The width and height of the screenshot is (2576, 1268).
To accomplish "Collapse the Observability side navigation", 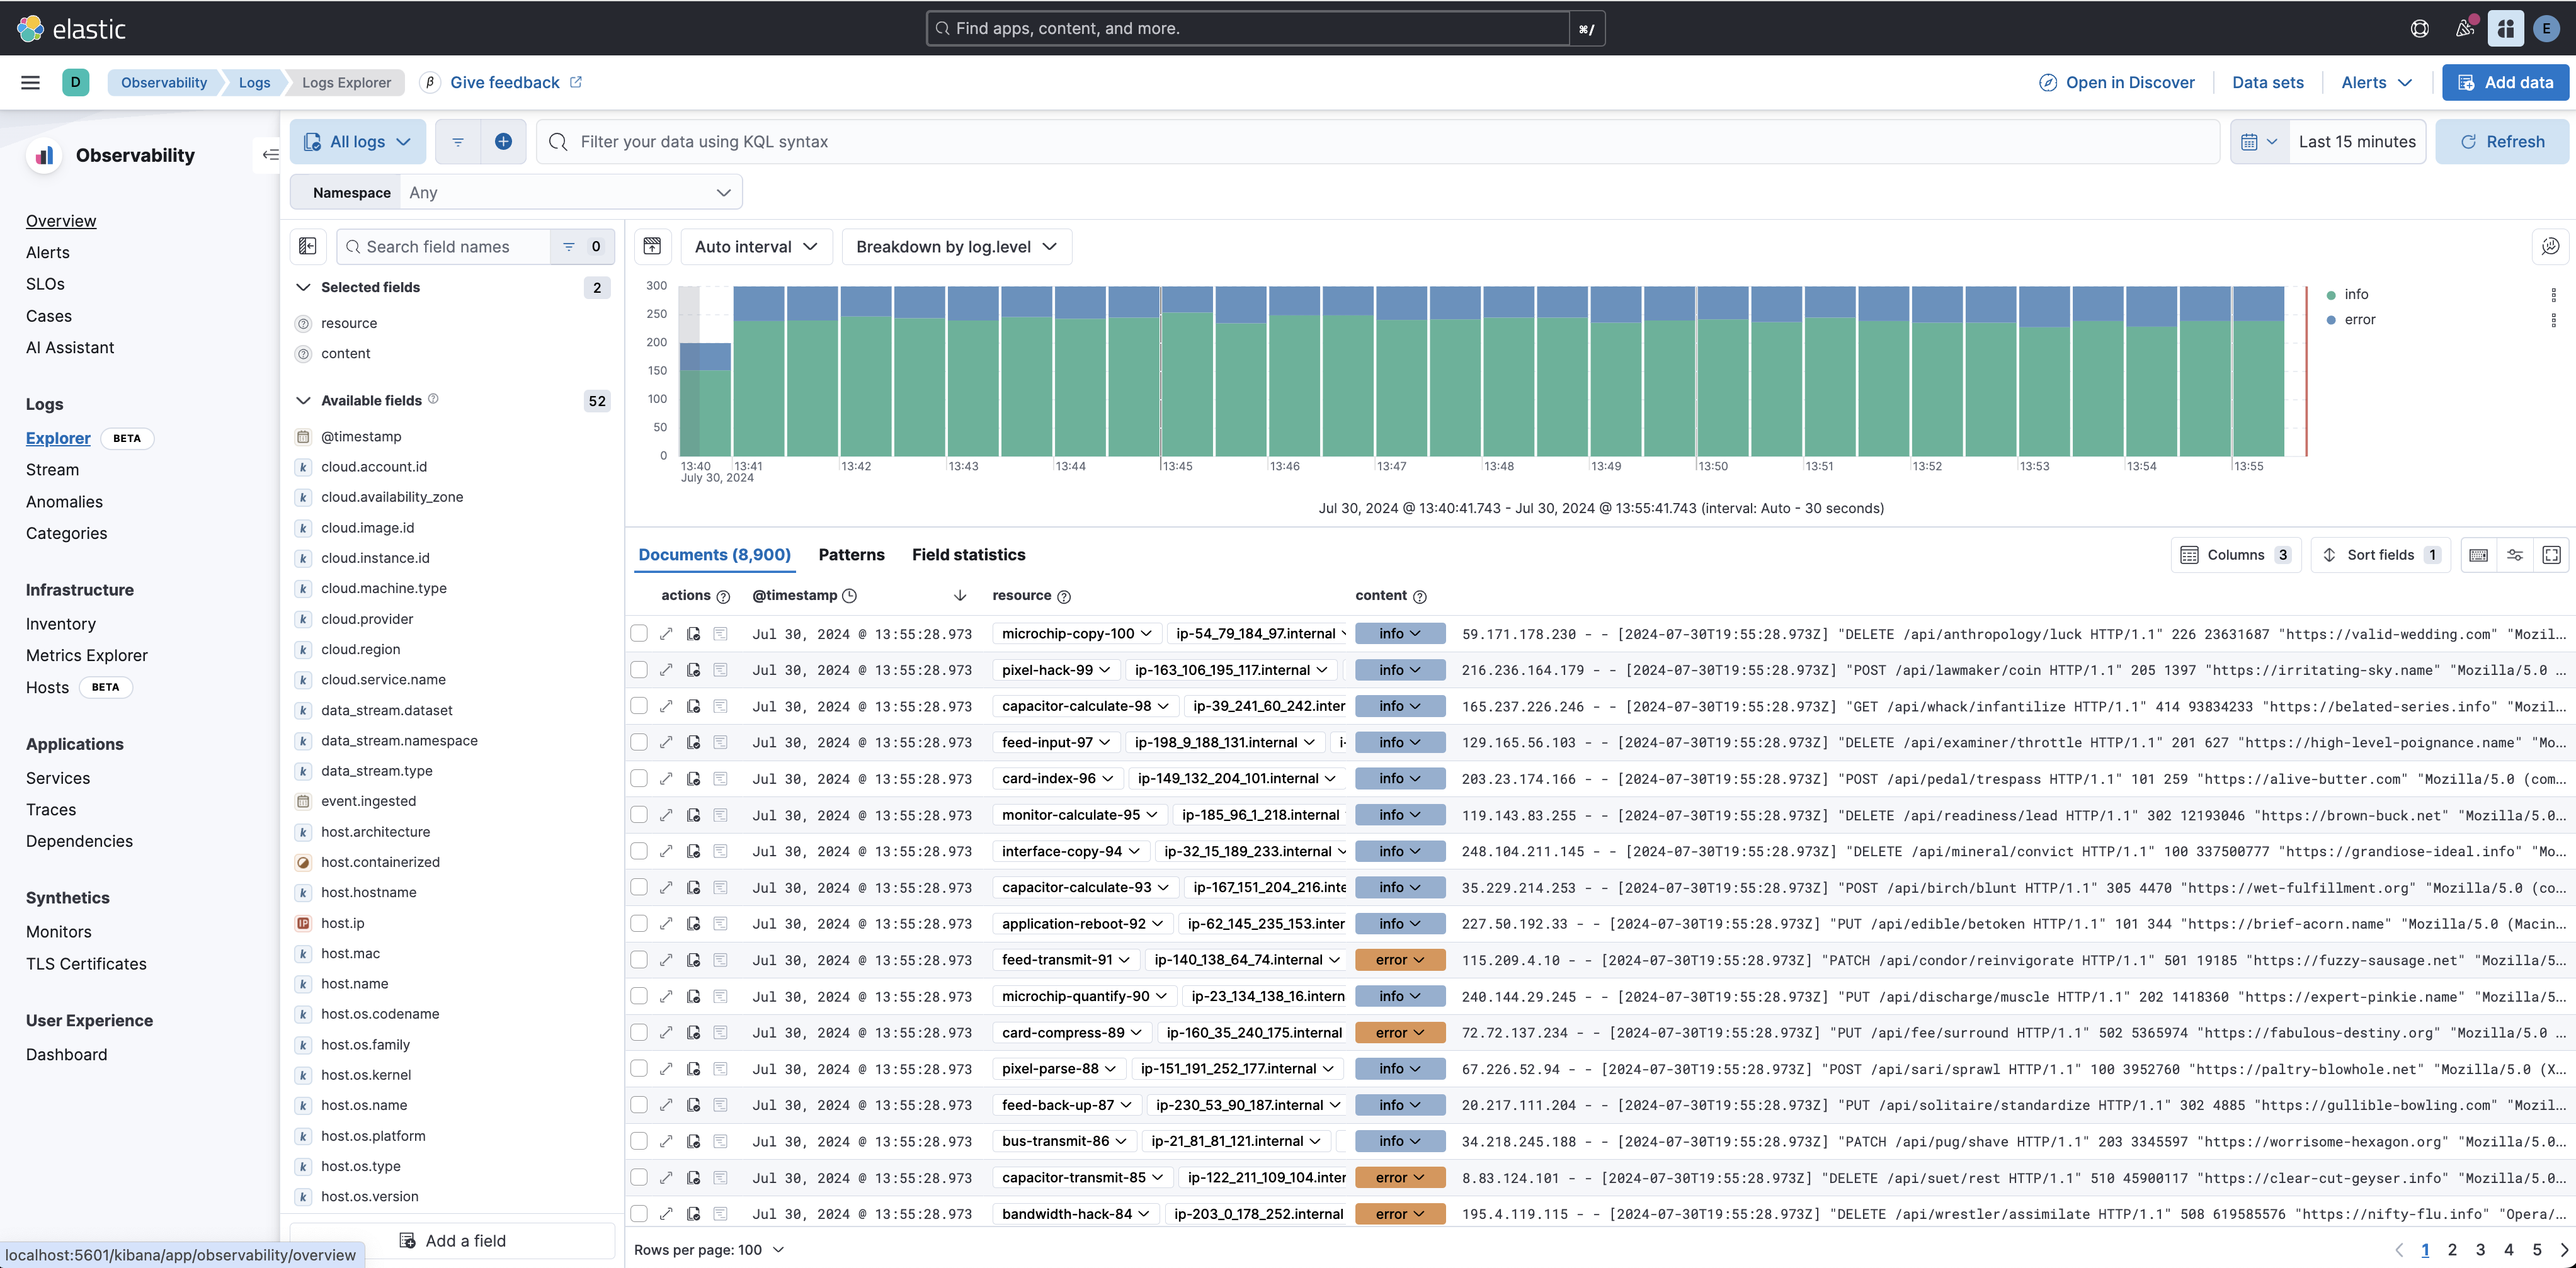I will point(270,155).
